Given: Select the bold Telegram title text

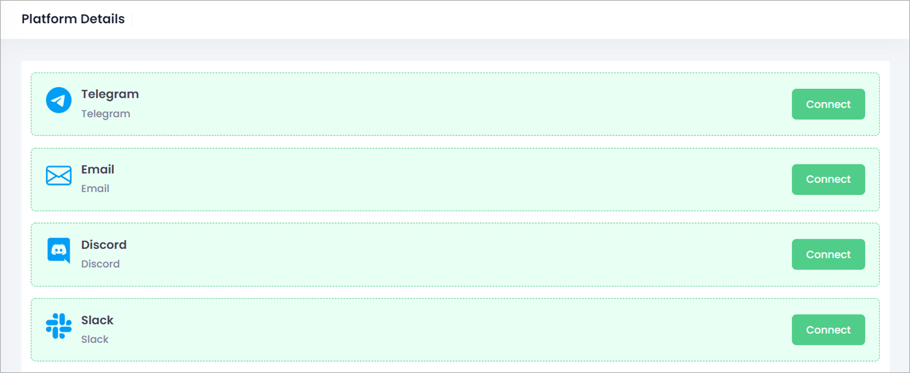Looking at the screenshot, I should pos(110,95).
